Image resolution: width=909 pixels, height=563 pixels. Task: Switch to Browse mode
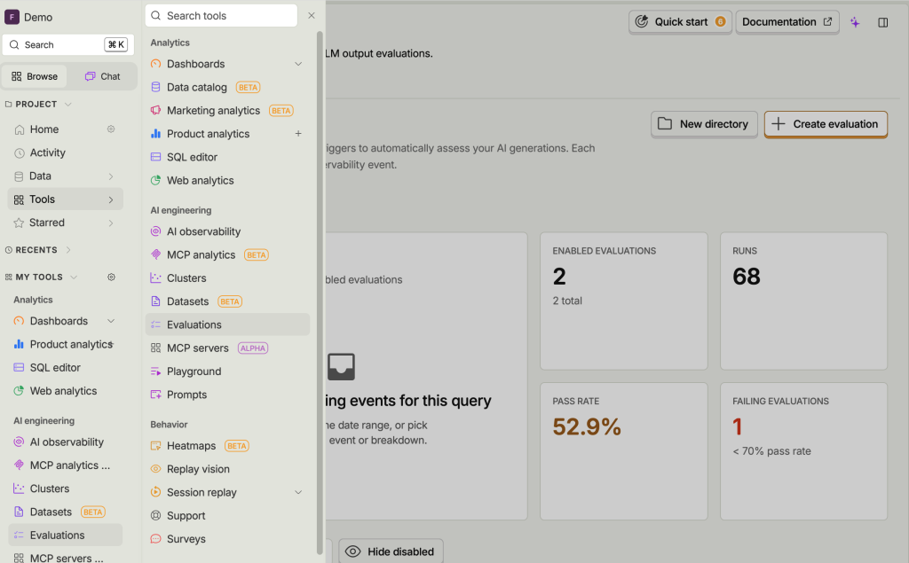(35, 76)
